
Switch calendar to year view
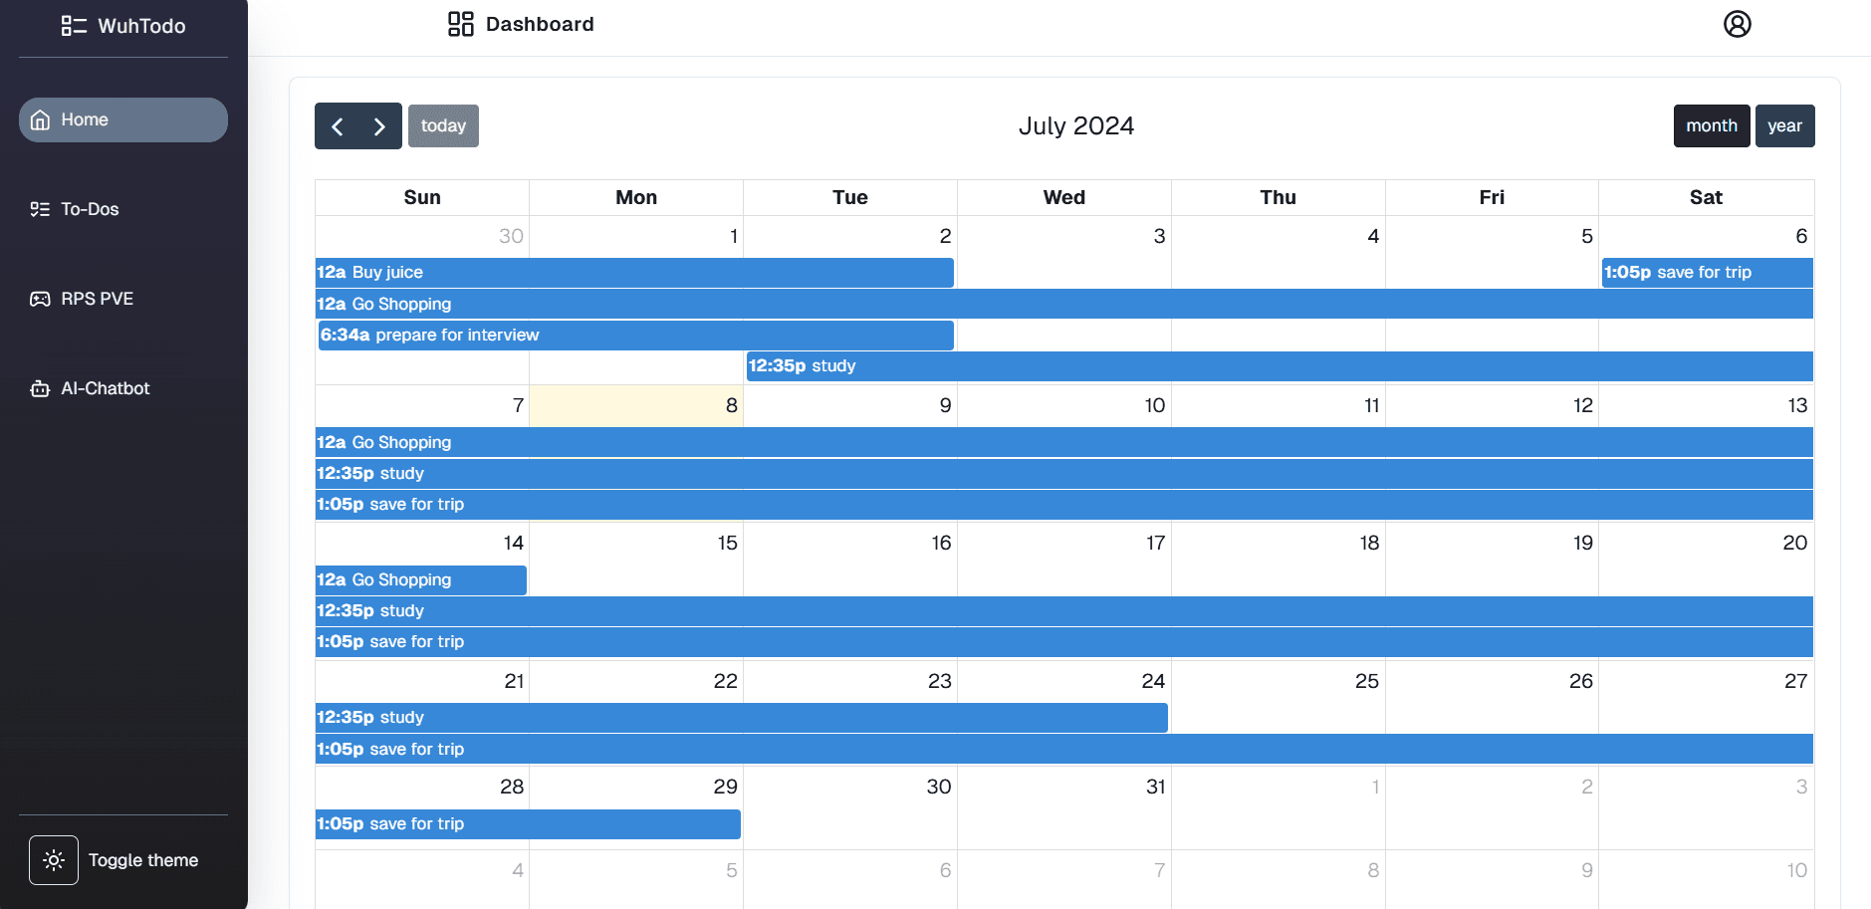(x=1784, y=125)
